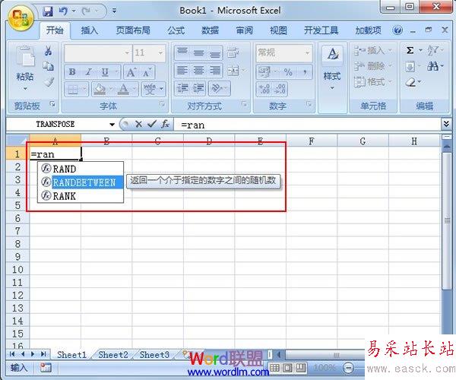
Task: Cancel the formula entry with X
Action: (x=139, y=124)
